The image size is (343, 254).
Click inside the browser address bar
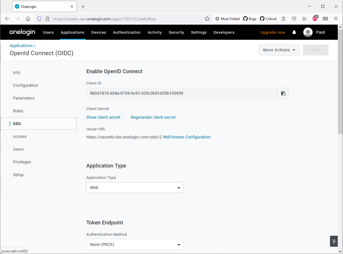pos(116,18)
